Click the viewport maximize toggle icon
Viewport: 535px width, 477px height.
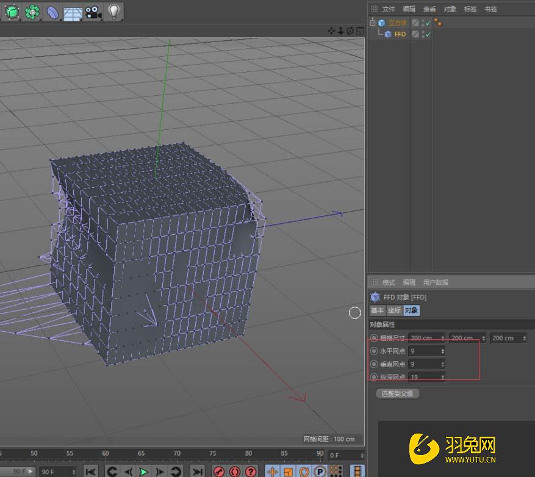(359, 30)
